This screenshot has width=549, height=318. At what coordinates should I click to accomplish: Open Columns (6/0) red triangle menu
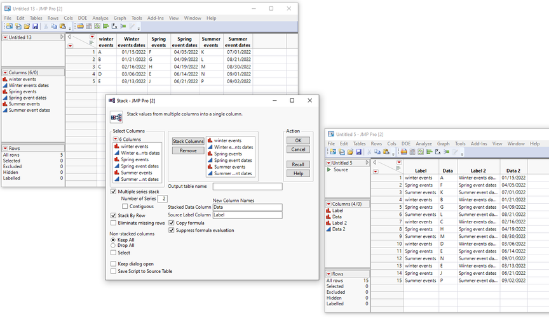[6, 73]
